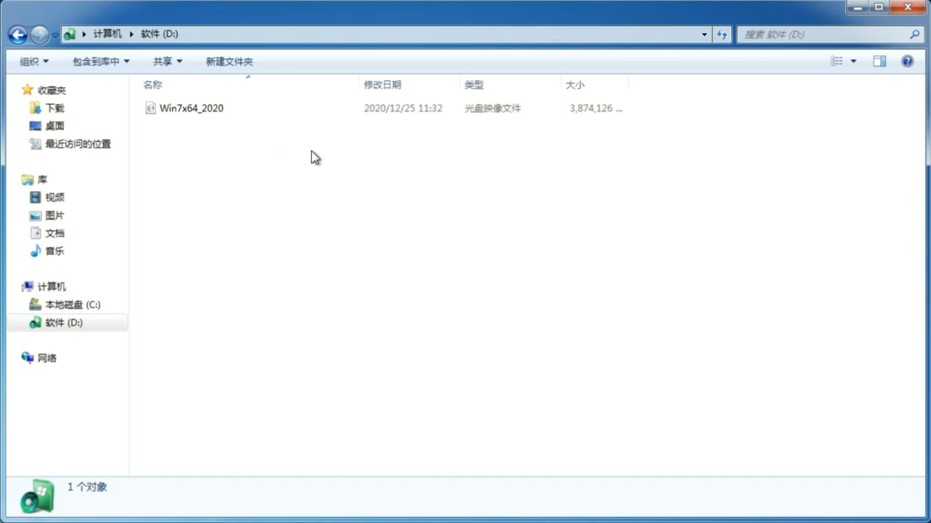This screenshot has width=931, height=523.
Task: Navigate to 本地磁盘 (C:) drive
Action: (x=72, y=304)
